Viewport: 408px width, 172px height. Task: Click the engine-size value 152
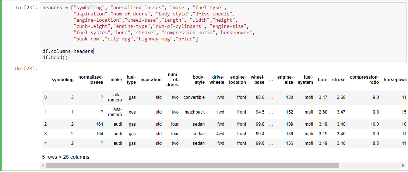point(289,112)
